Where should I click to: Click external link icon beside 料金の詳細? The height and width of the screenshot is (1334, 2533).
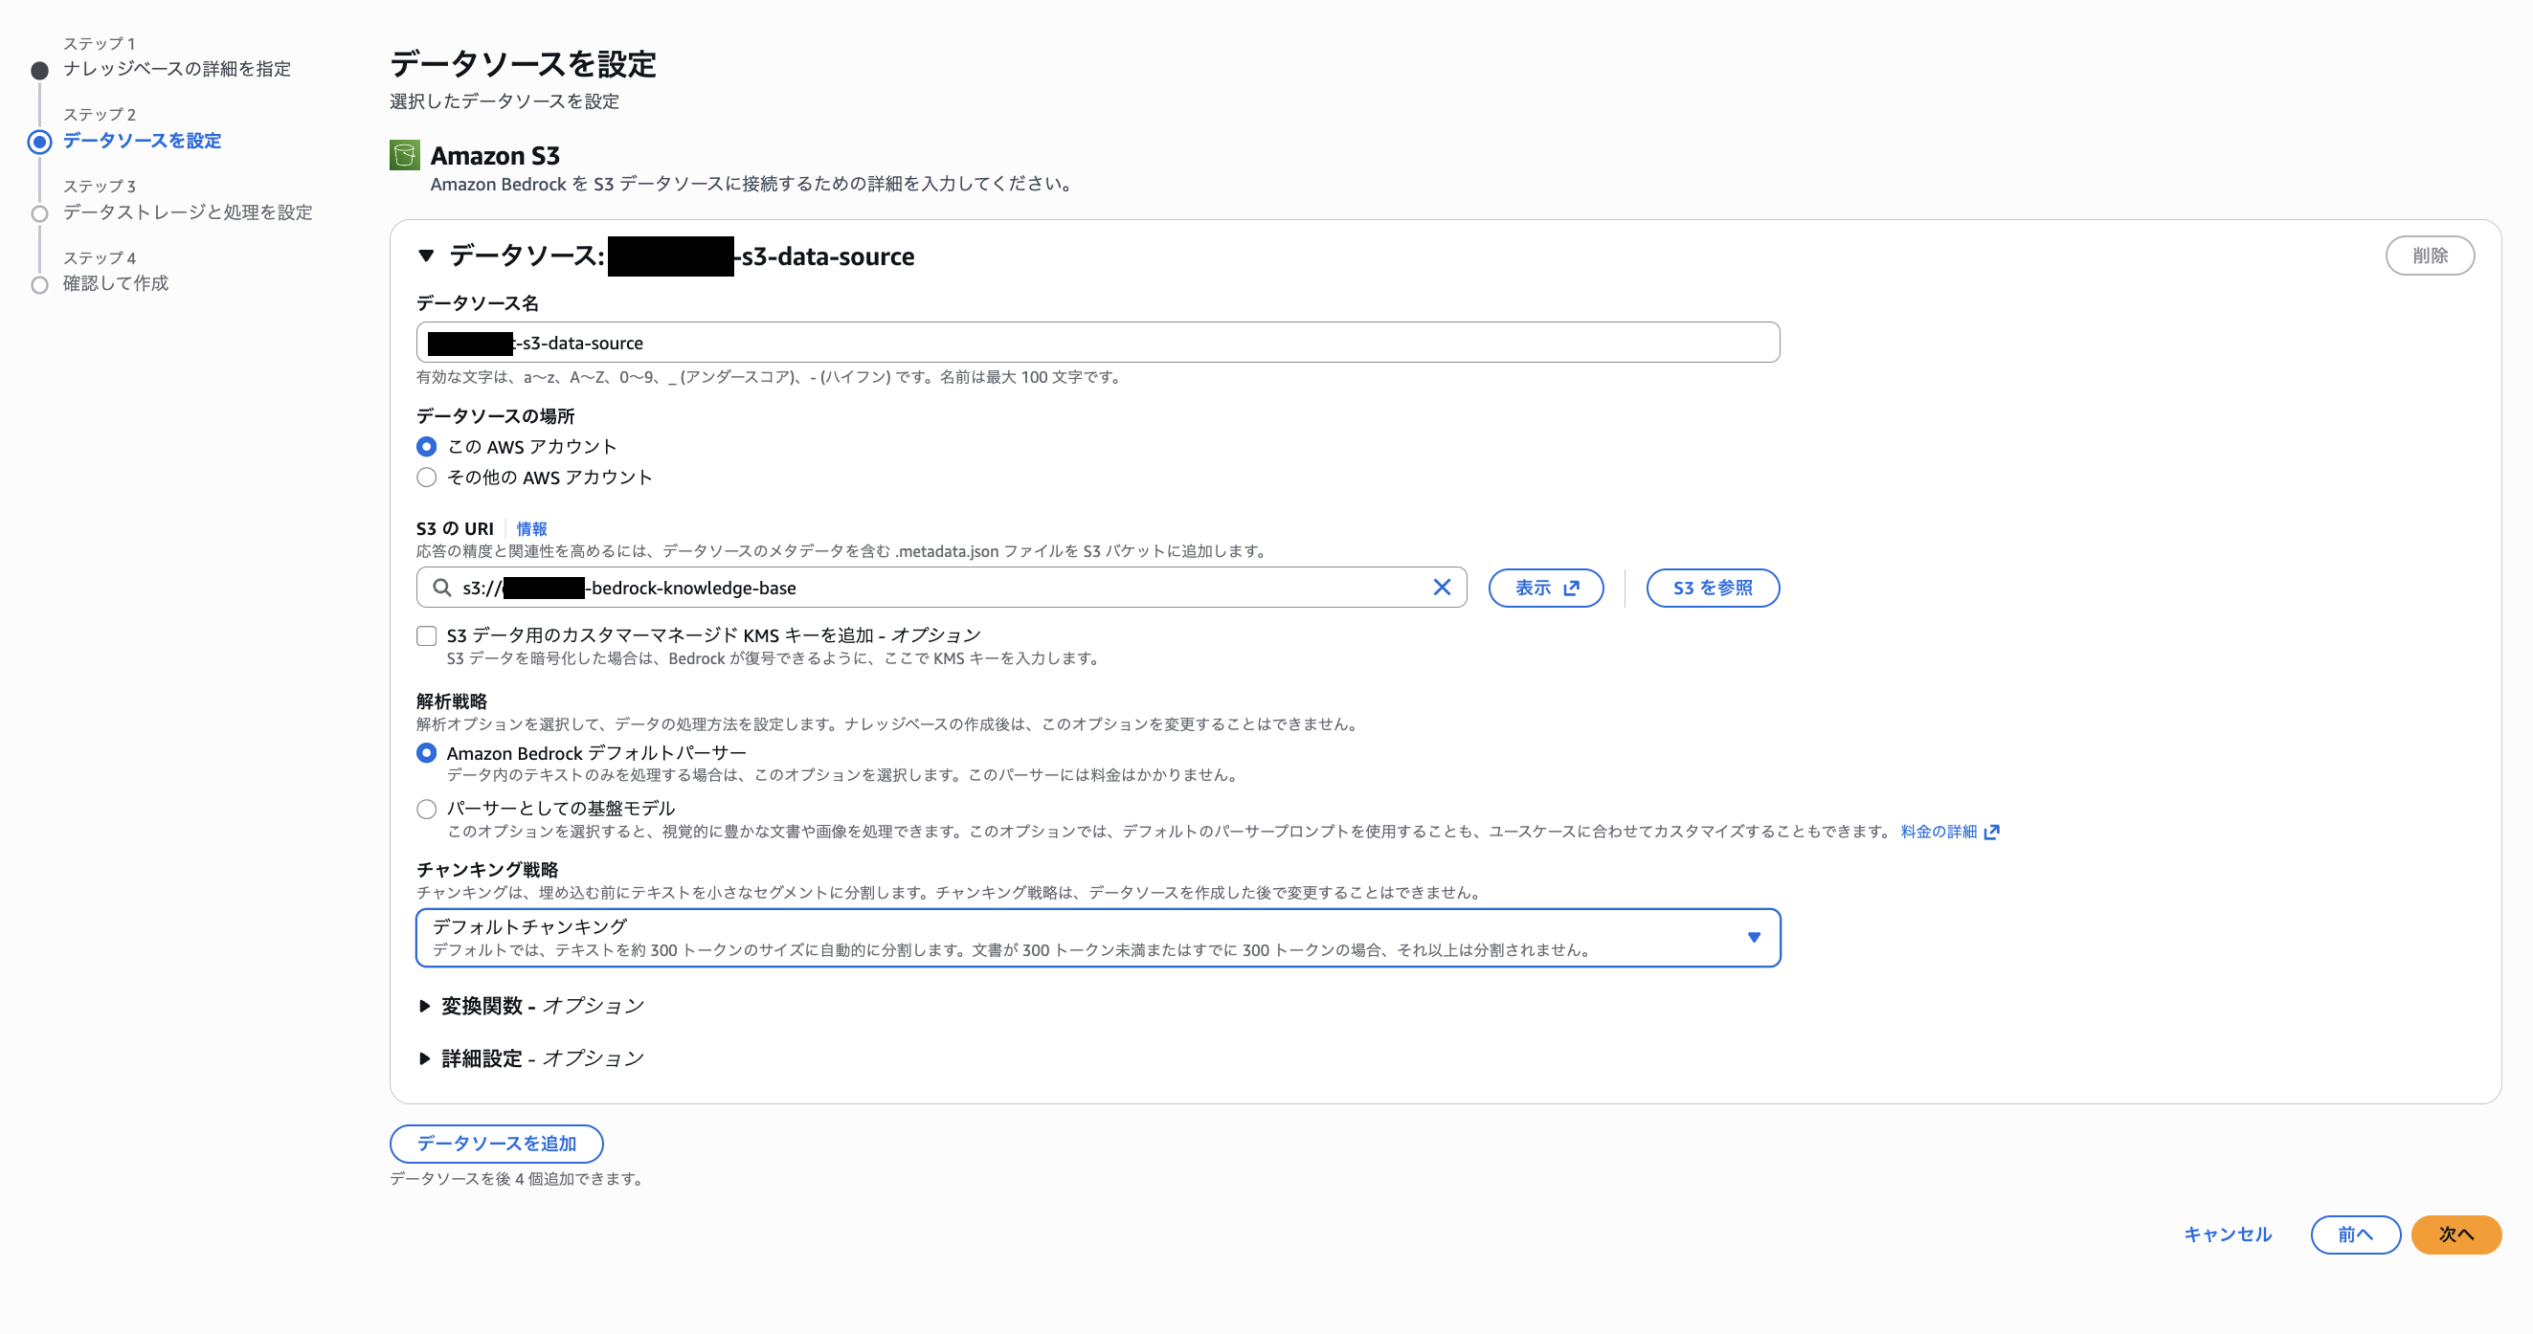click(1992, 832)
